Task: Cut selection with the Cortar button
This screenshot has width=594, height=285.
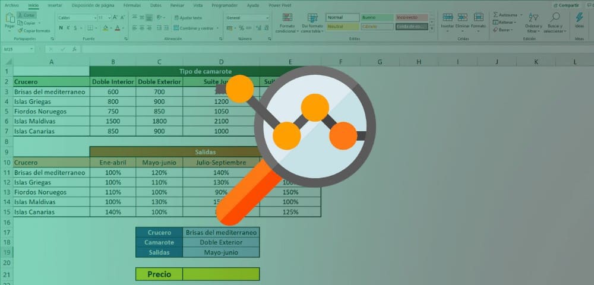Action: coord(27,15)
